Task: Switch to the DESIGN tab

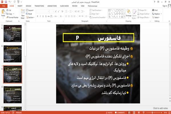Action: coord(28,6)
